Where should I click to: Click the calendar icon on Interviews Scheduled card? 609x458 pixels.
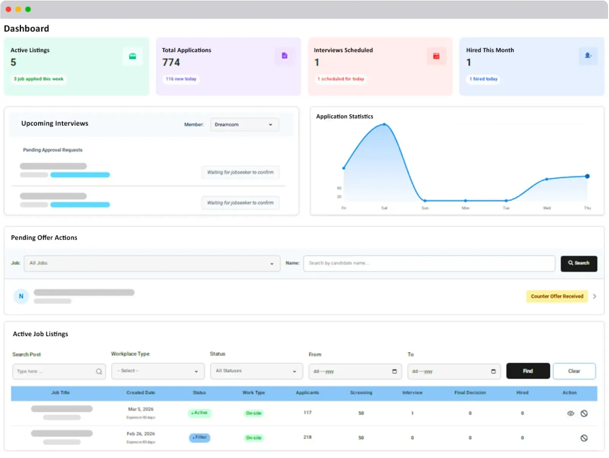point(436,56)
